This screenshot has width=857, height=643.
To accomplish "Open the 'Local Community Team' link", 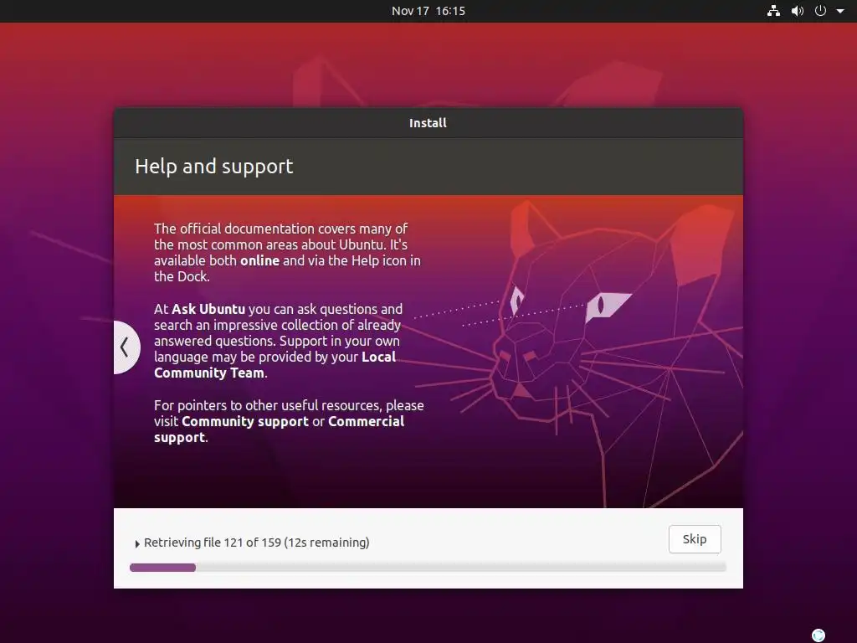I will click(275, 365).
